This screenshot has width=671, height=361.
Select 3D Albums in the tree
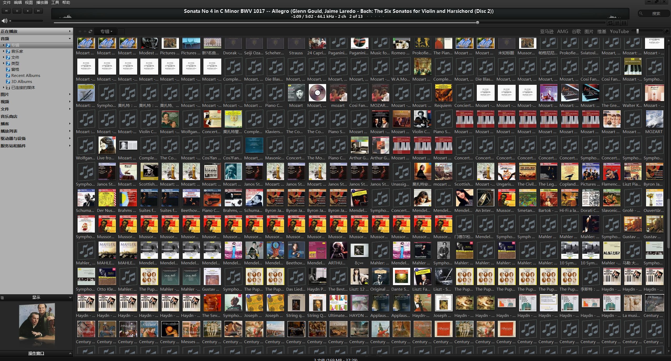pos(22,81)
